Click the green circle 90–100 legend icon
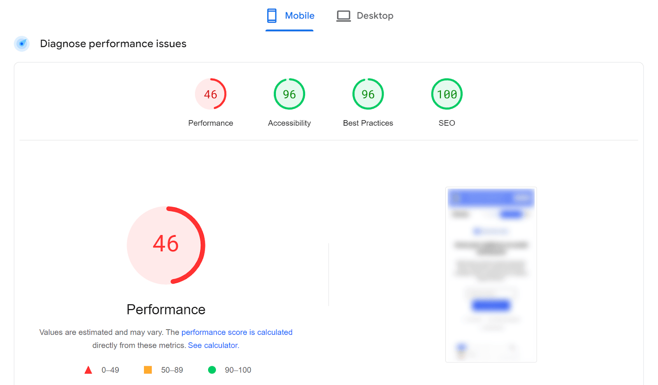This screenshot has width=658, height=385. [212, 370]
